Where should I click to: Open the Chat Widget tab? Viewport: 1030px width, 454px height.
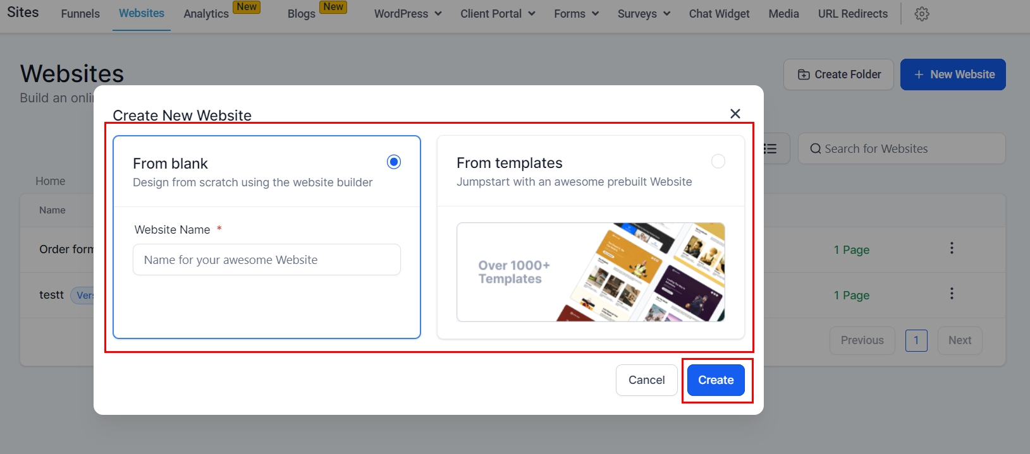tap(719, 14)
